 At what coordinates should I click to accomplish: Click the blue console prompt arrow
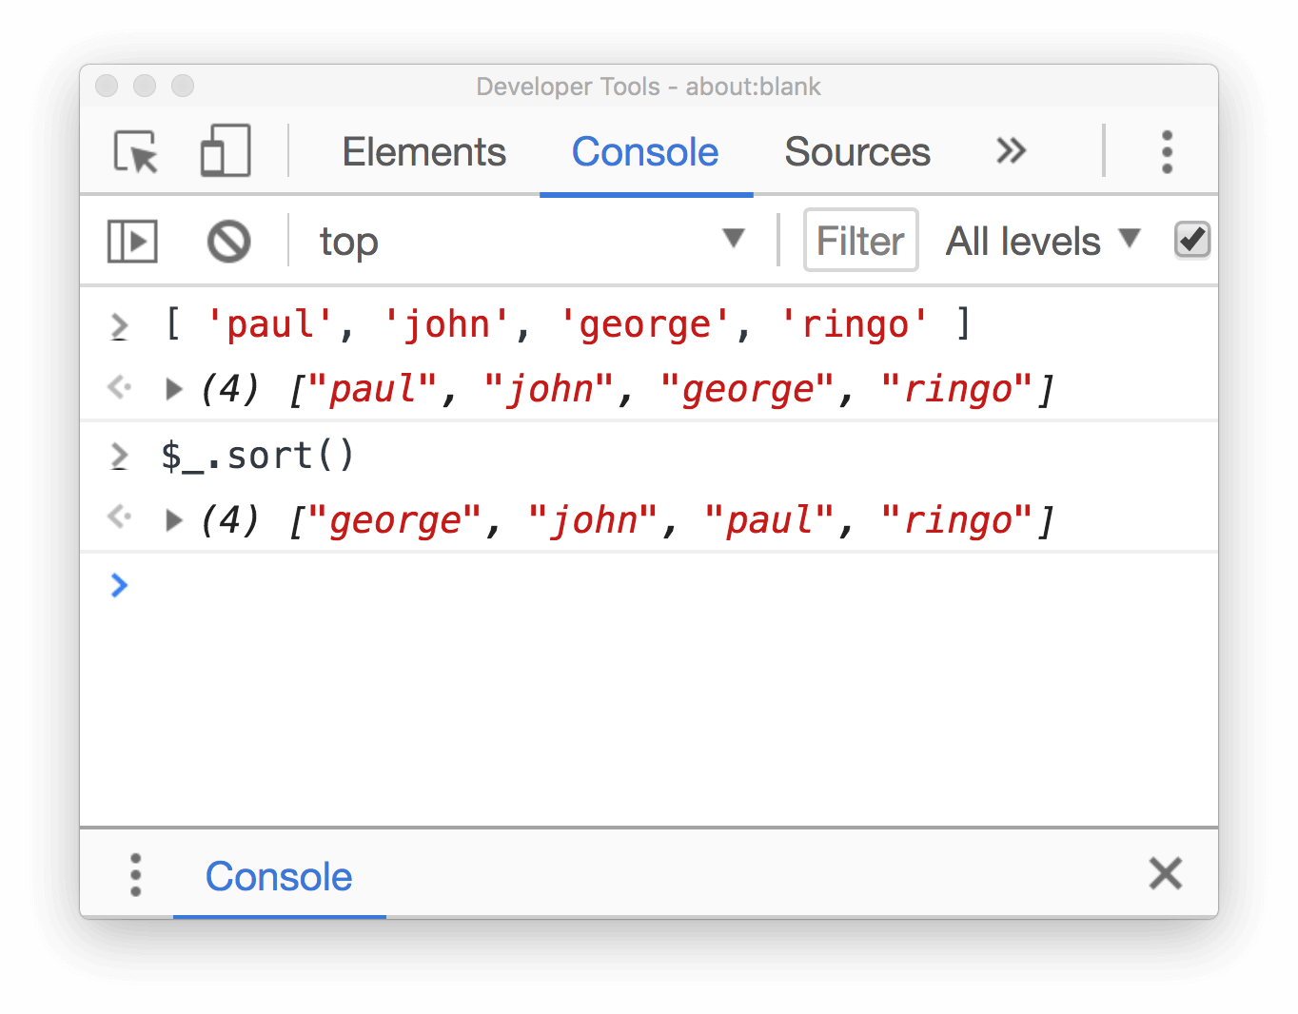pos(119,585)
